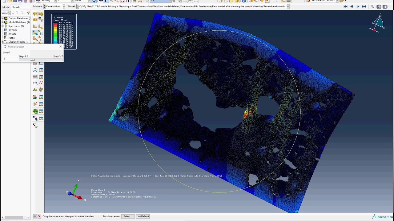
Task: Select Spectrums (7) tree item
Action: (x=16, y=26)
